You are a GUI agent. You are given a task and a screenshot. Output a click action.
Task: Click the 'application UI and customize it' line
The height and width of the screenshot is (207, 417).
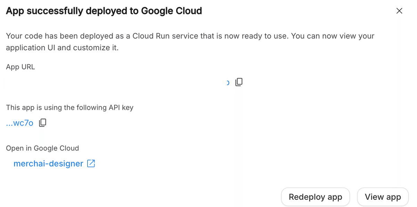(63, 48)
